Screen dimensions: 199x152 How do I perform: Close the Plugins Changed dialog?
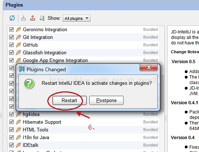point(149,67)
